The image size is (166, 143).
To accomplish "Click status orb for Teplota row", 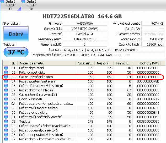I will click(6, 121).
